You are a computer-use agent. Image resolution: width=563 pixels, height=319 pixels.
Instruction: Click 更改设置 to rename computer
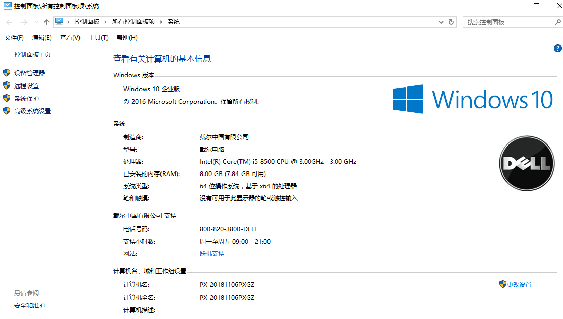click(x=519, y=284)
